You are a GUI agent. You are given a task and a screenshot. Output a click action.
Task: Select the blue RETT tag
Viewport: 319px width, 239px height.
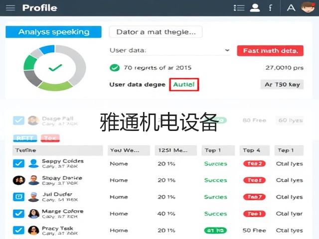point(25,138)
